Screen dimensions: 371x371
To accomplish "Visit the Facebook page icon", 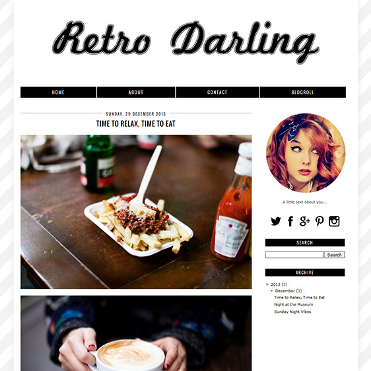I will (x=290, y=221).
